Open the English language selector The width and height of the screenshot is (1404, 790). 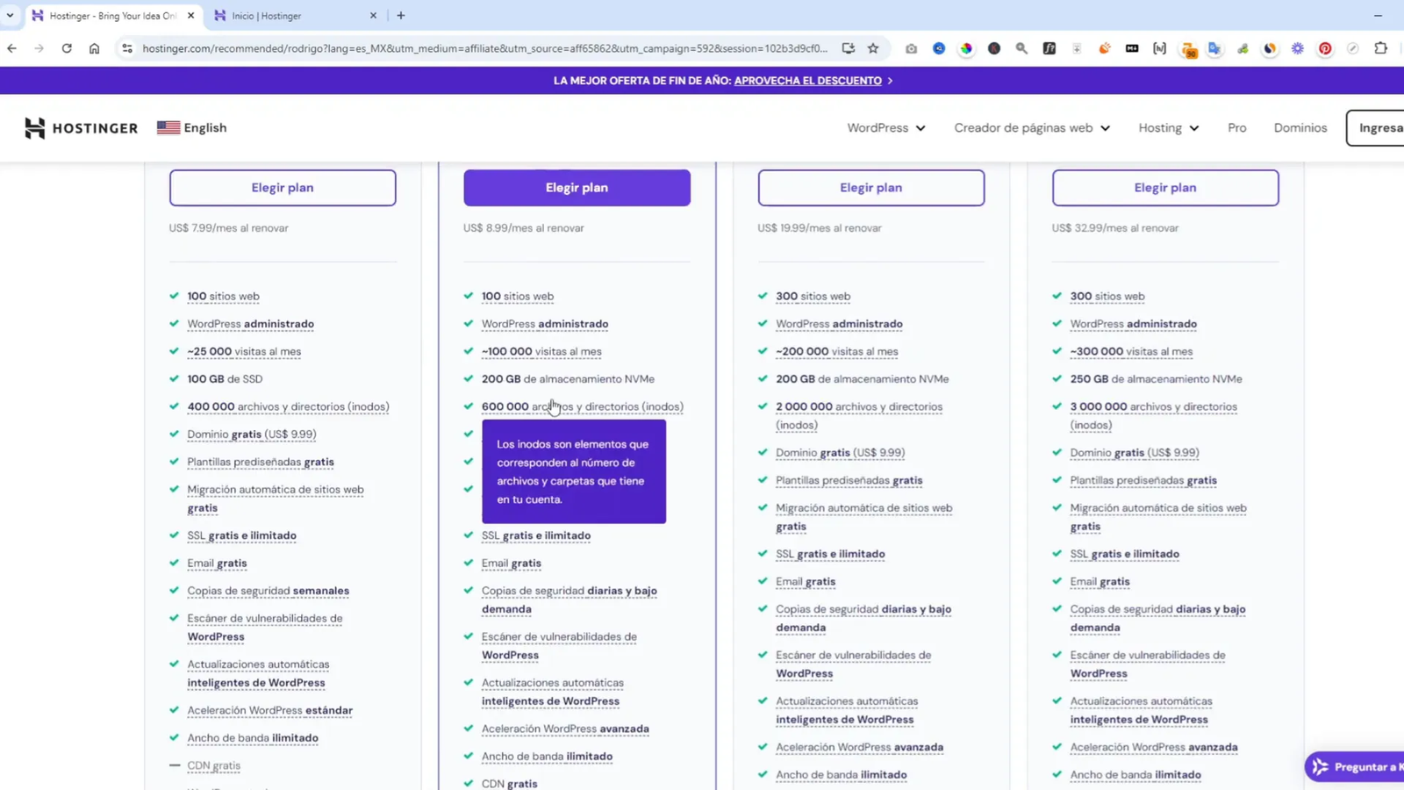[192, 128]
